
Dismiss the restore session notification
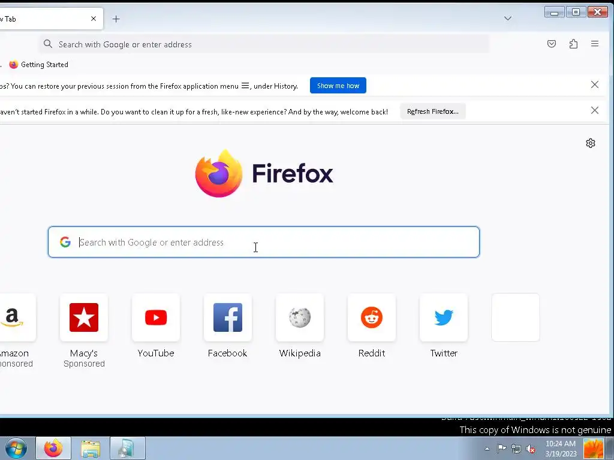coord(594,84)
